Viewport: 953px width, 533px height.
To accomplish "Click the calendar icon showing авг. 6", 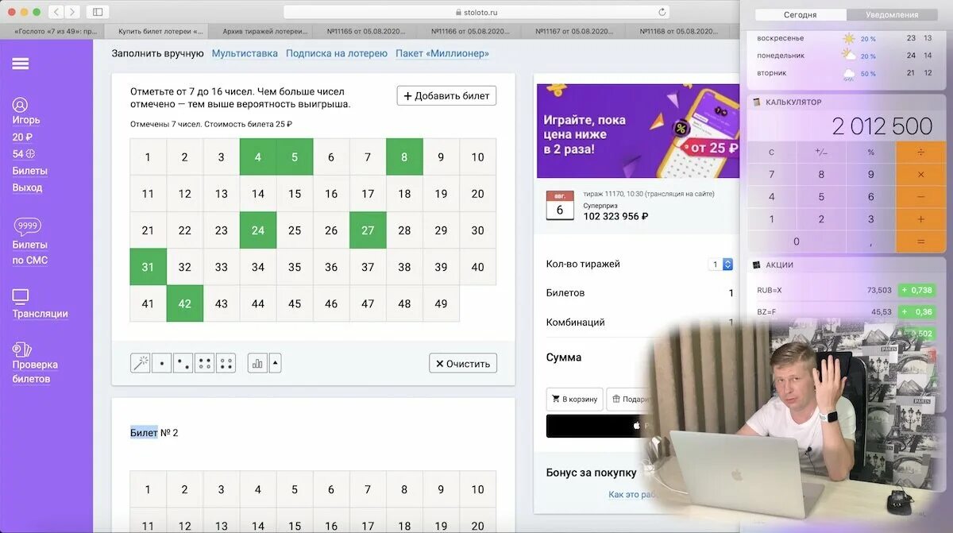I will [x=560, y=205].
